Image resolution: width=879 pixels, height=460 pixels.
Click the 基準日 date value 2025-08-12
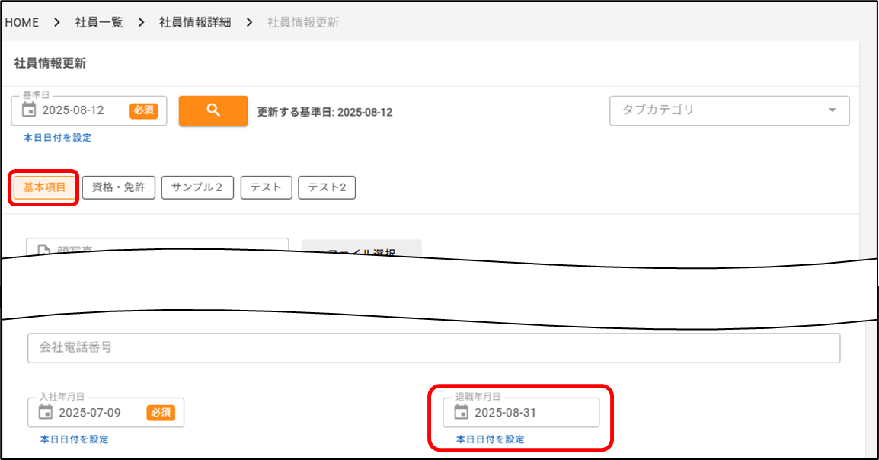[73, 110]
